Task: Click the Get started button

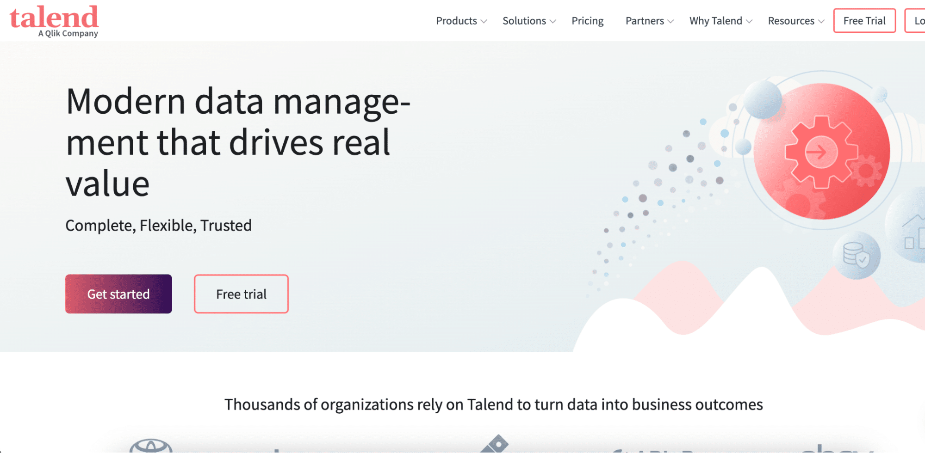Action: click(x=118, y=294)
